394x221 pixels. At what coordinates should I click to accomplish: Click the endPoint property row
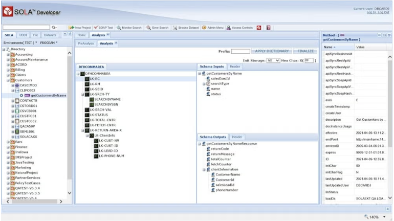(x=355, y=139)
